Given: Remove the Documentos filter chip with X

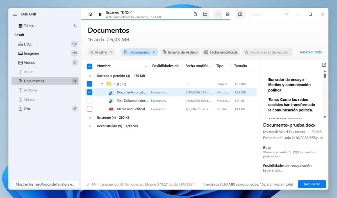Looking at the screenshot, I should 154,52.
